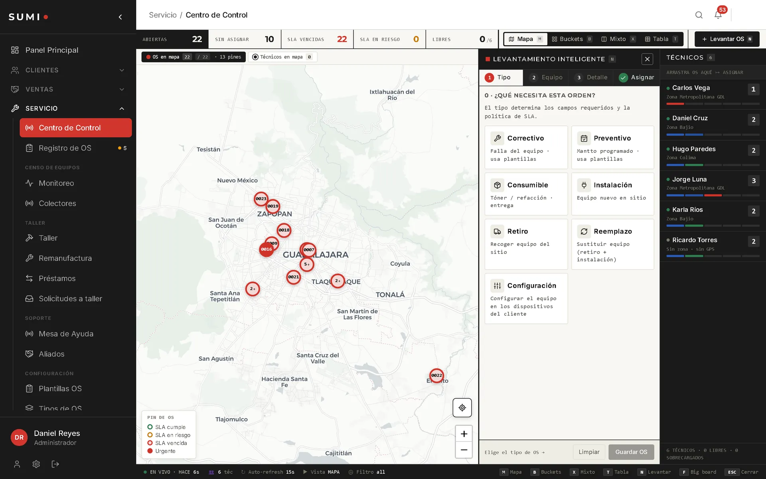Choose Retiro order type
The width and height of the screenshot is (766, 479).
(526, 244)
